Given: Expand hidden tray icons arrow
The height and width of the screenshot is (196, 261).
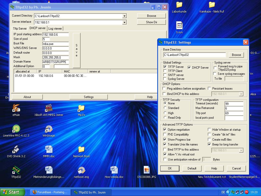Looking at the screenshot, I should click(x=228, y=192).
